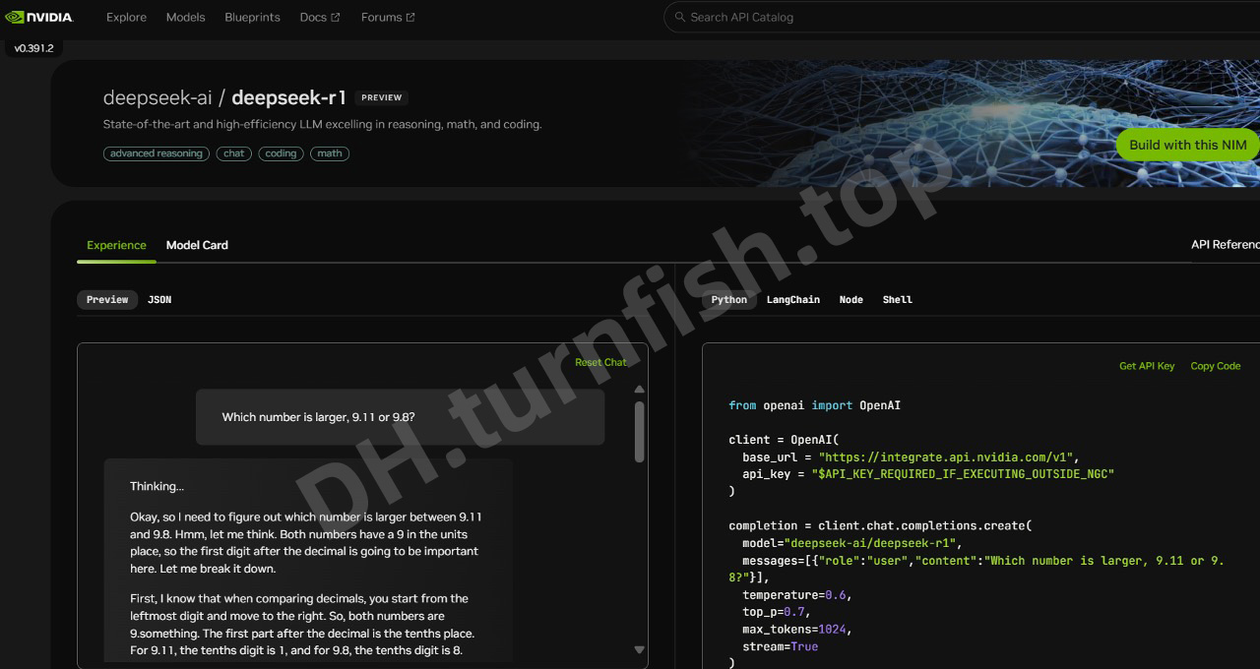1260x669 pixels.
Task: Click the v0.391.2 version badge
Action: coord(33,48)
